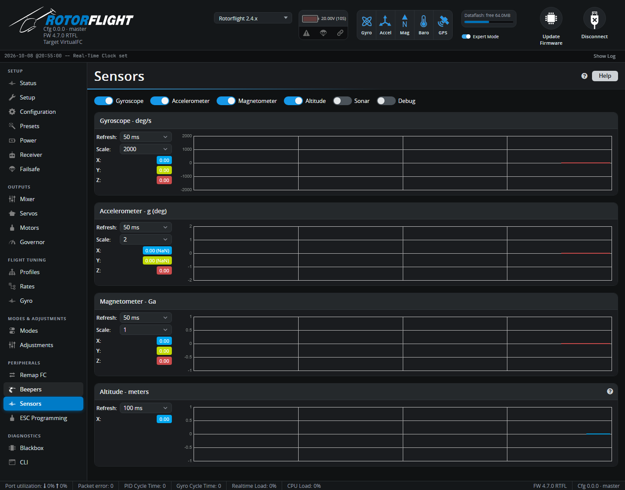Open the CLI tab

(x=43, y=462)
